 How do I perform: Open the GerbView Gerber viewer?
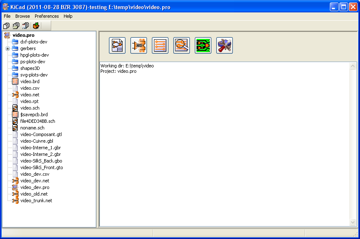click(182, 45)
